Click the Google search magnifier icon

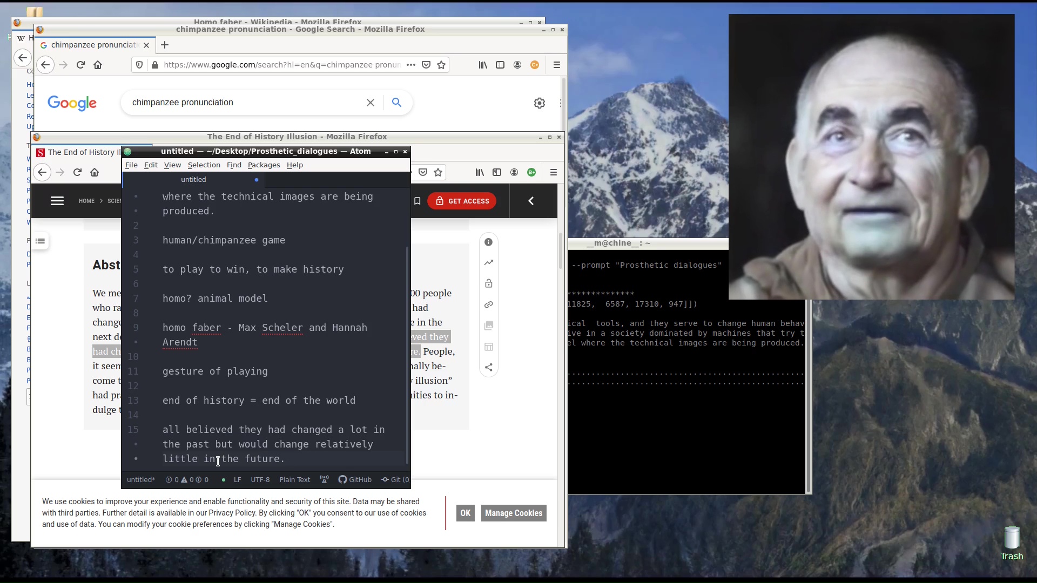pos(396,103)
